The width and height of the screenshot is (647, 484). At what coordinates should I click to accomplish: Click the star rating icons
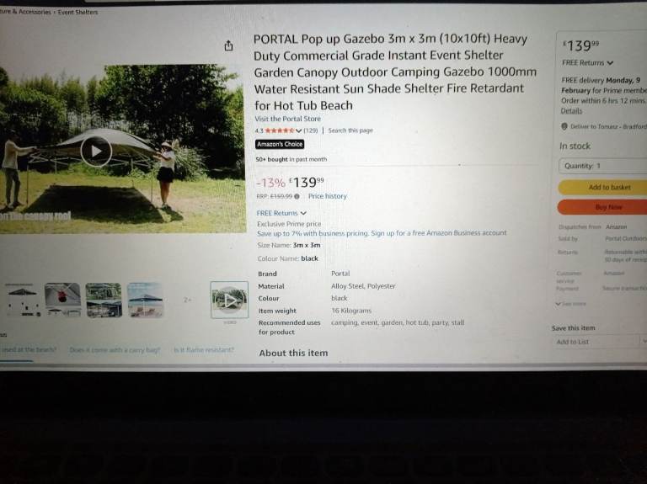280,130
